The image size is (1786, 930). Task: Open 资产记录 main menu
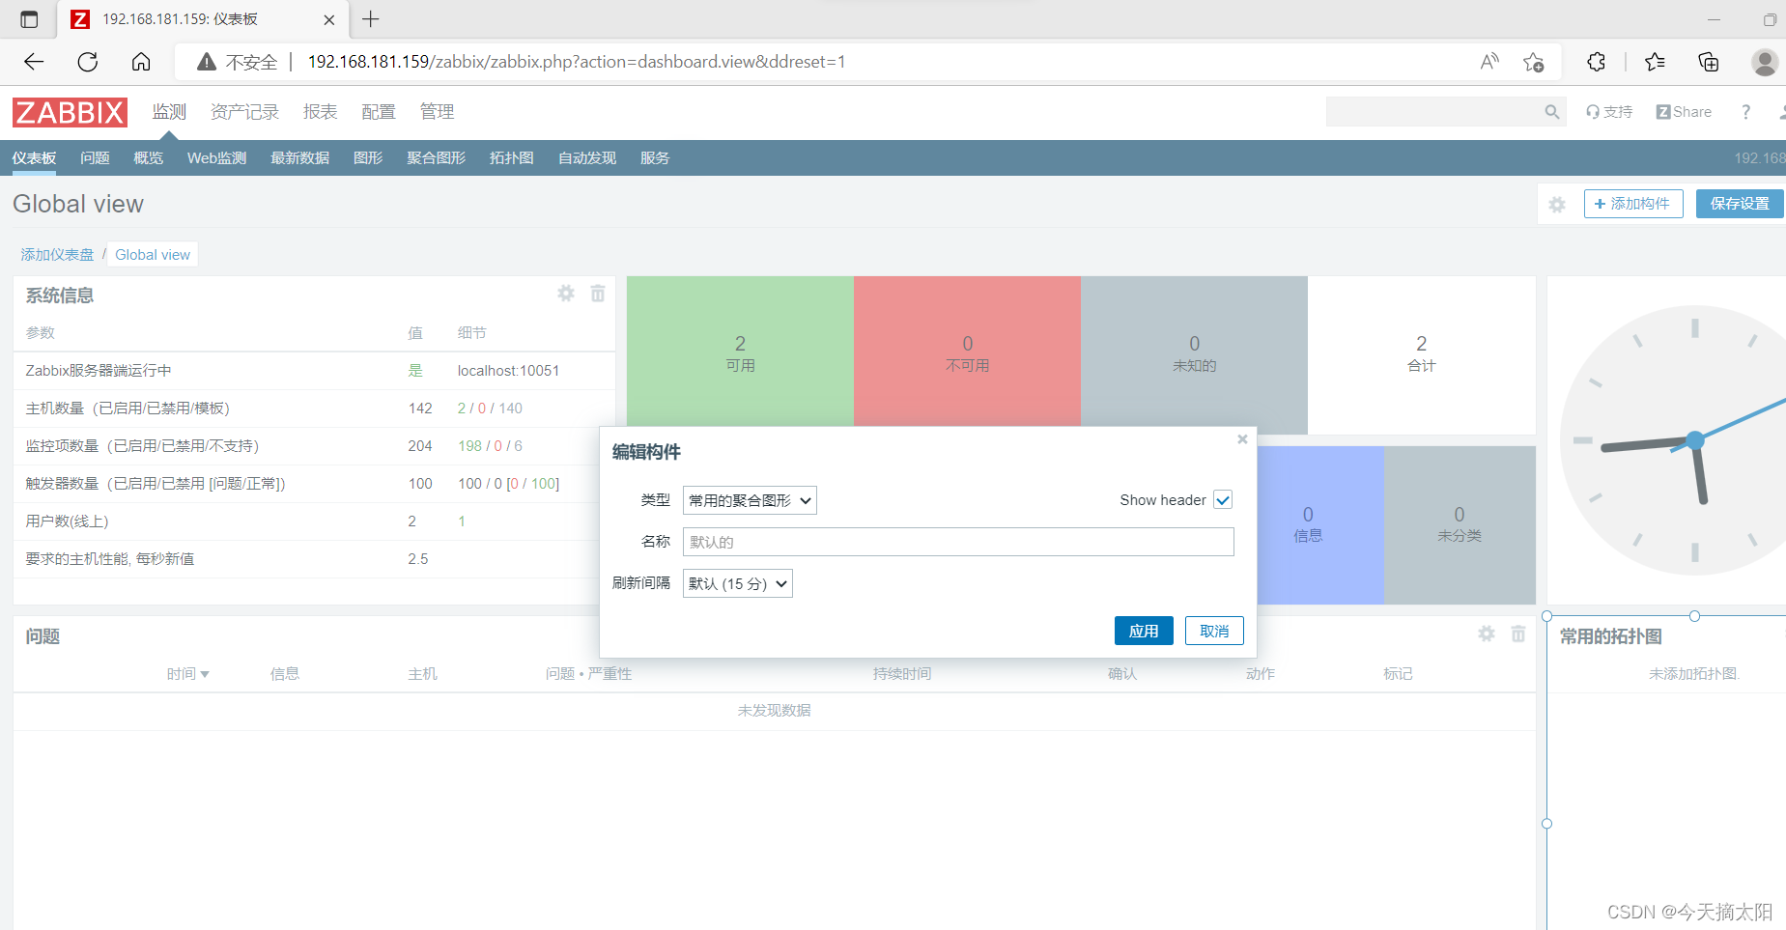244,112
